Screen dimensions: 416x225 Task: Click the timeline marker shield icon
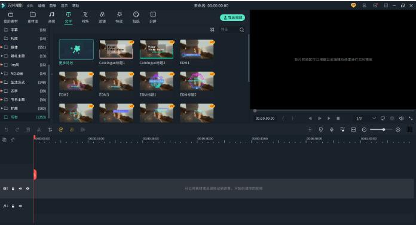(x=321, y=130)
